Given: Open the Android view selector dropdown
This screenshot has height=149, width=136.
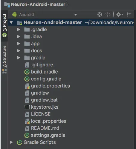Looking at the screenshot, I should point(44,15).
